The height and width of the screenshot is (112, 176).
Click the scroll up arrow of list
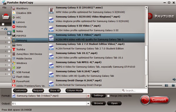[146, 8]
